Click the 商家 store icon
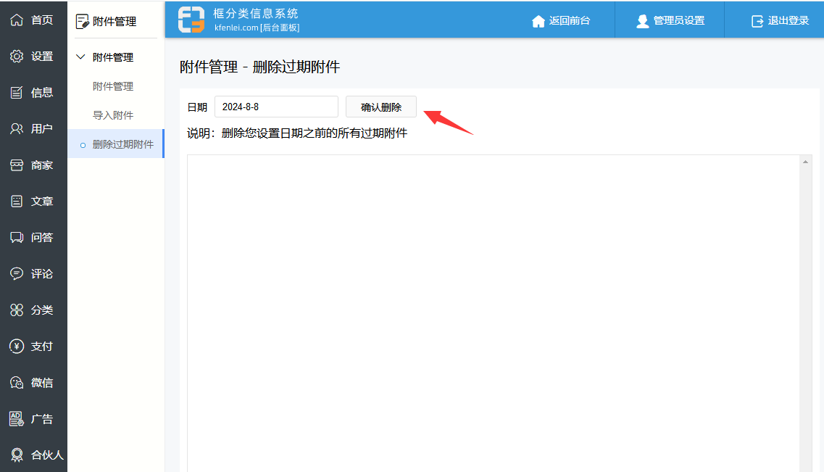Viewport: 824px width, 472px height. (x=17, y=165)
